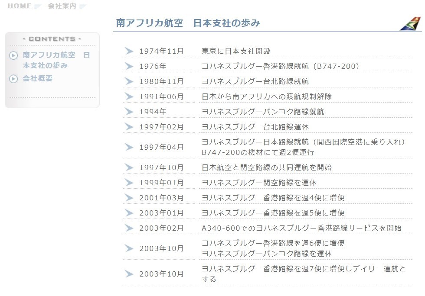Viewport: 425px width, 296px height.
Task: Select the date 1994年
Action: pos(153,112)
